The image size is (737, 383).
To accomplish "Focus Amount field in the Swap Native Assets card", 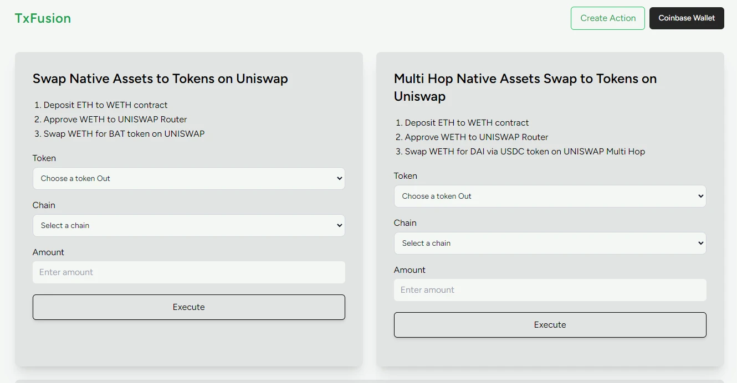I will coord(188,272).
